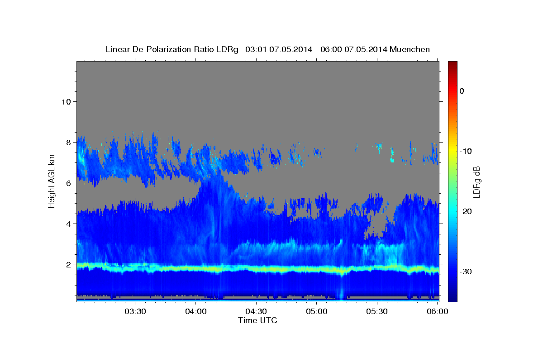
Task: Click the plot title 'Linear De-Polarization Ratio LDRg'
Action: 171,49
